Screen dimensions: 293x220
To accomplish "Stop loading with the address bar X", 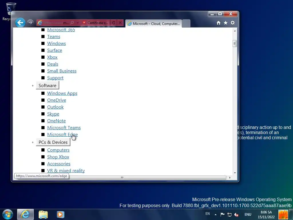I will [120, 23].
